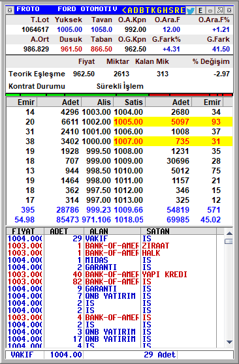Click the Taban value 866.50
Screen dimensions: 239x364
pyautogui.click(x=101, y=49)
